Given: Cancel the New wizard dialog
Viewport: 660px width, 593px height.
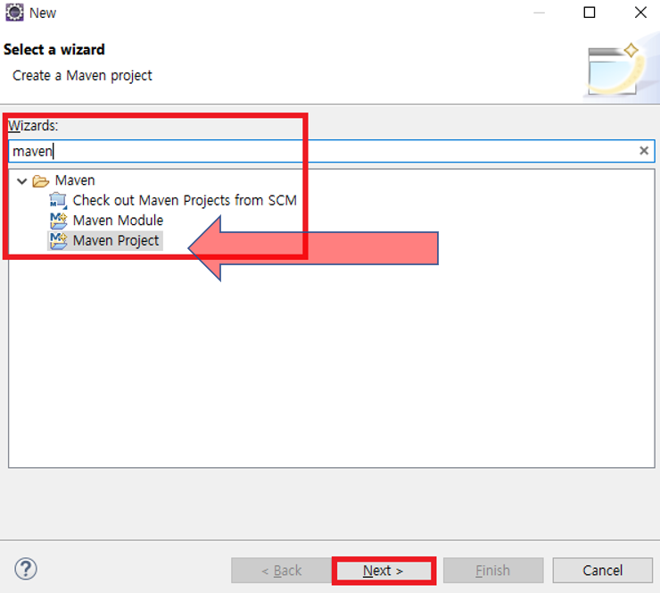Looking at the screenshot, I should (602, 571).
